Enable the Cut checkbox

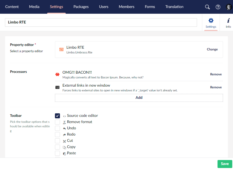point(57,141)
